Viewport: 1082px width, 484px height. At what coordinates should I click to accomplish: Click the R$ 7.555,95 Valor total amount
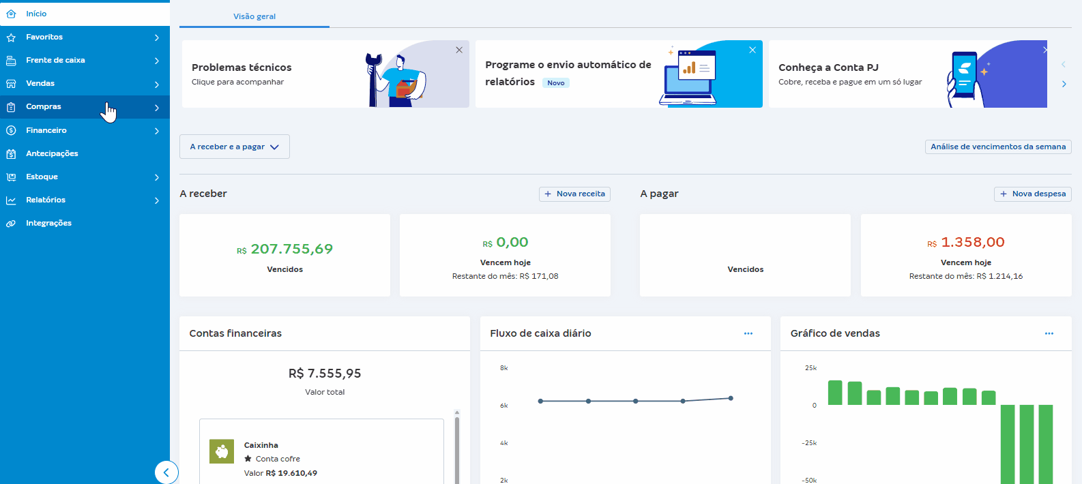[x=325, y=374]
